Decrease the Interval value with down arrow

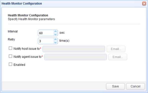[x=55, y=34]
